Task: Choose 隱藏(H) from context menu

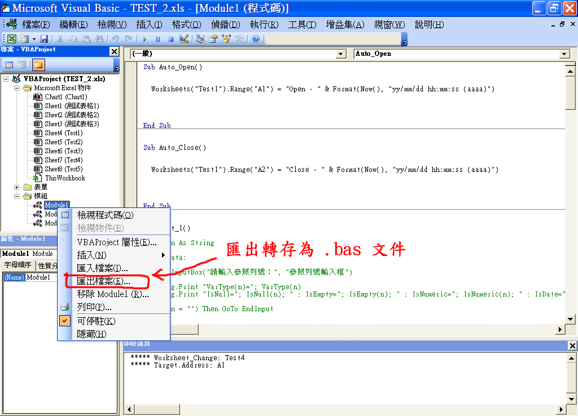Action: (114, 334)
